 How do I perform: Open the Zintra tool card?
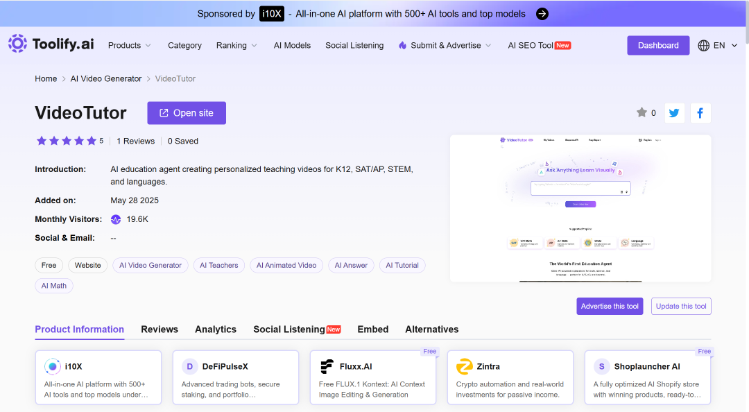510,377
